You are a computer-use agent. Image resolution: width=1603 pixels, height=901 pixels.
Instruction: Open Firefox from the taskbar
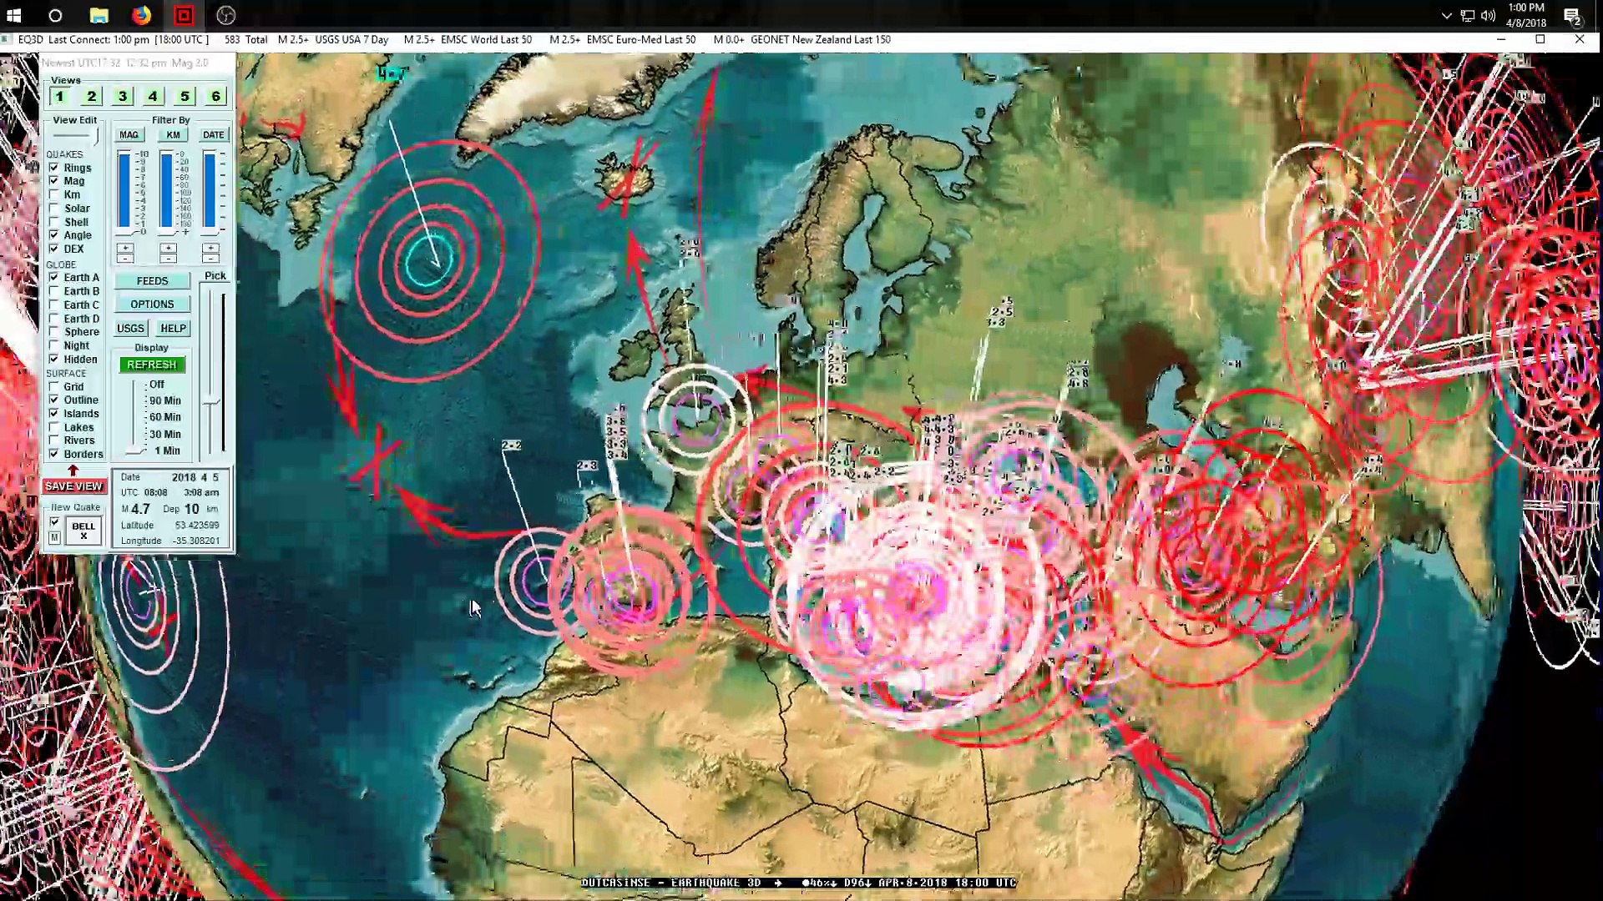(141, 15)
